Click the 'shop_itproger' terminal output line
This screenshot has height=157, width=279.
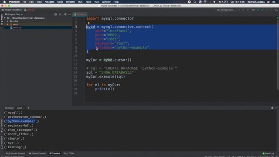tap(20, 130)
